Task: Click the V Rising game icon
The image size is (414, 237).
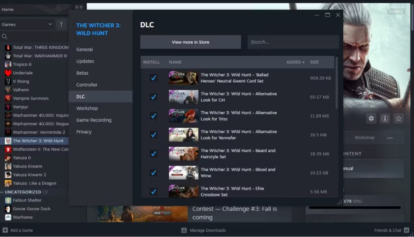Action: (8, 81)
